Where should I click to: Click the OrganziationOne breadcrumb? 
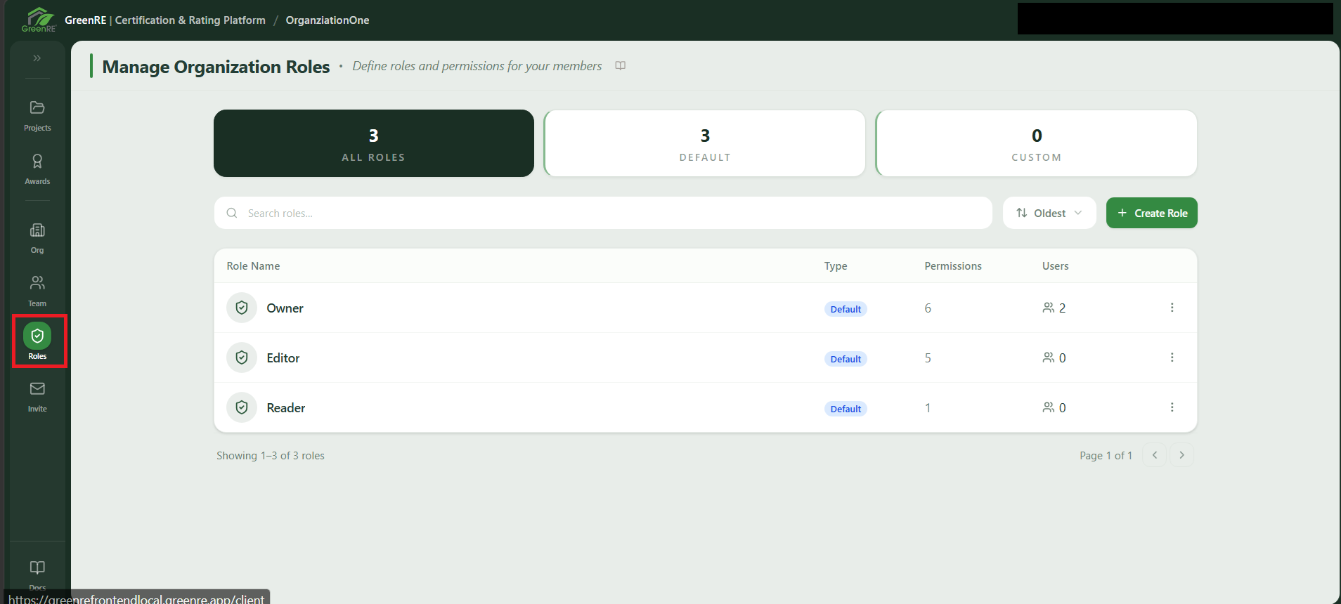pos(328,20)
